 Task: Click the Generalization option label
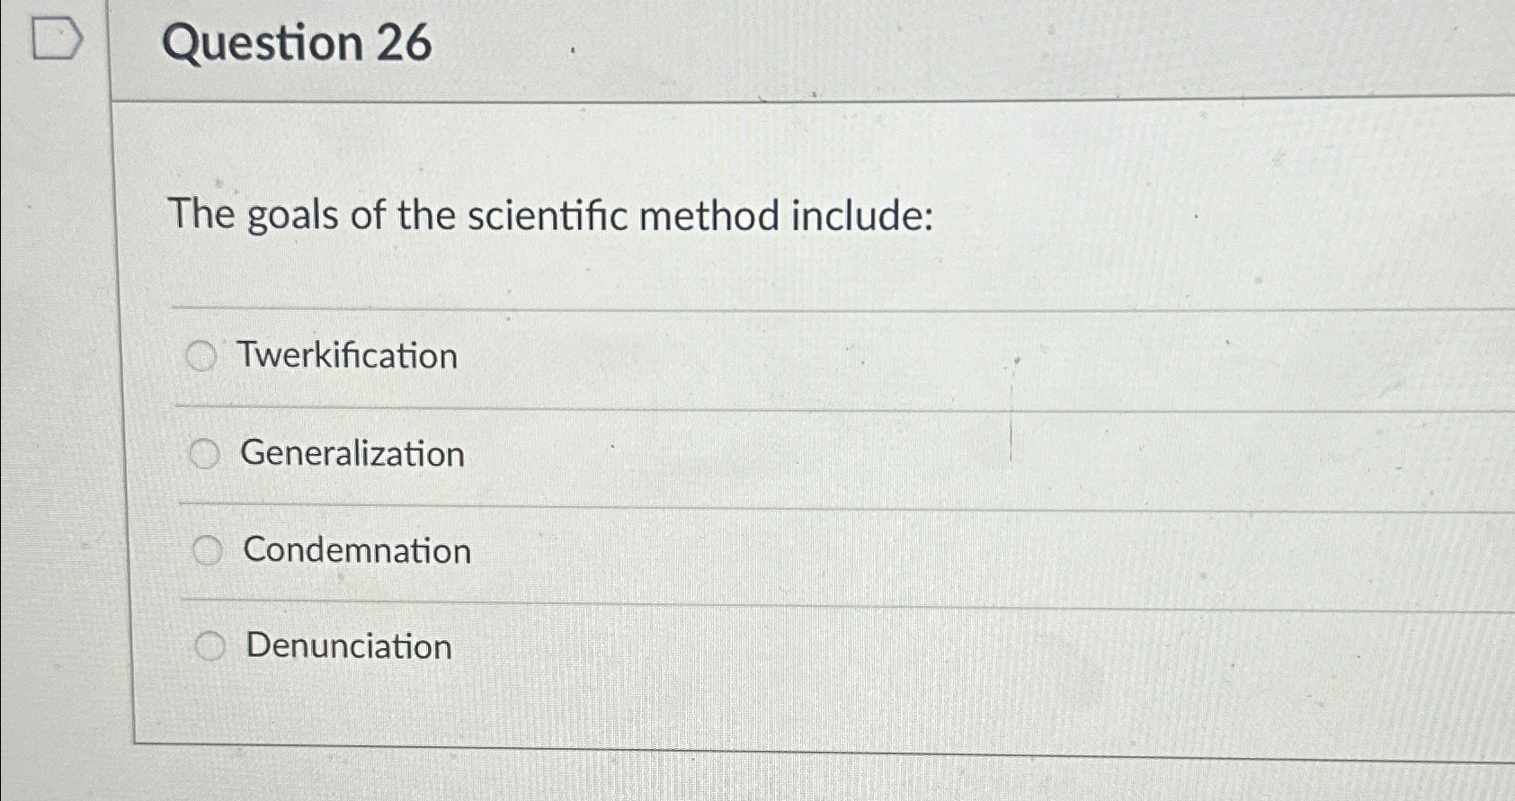click(353, 455)
